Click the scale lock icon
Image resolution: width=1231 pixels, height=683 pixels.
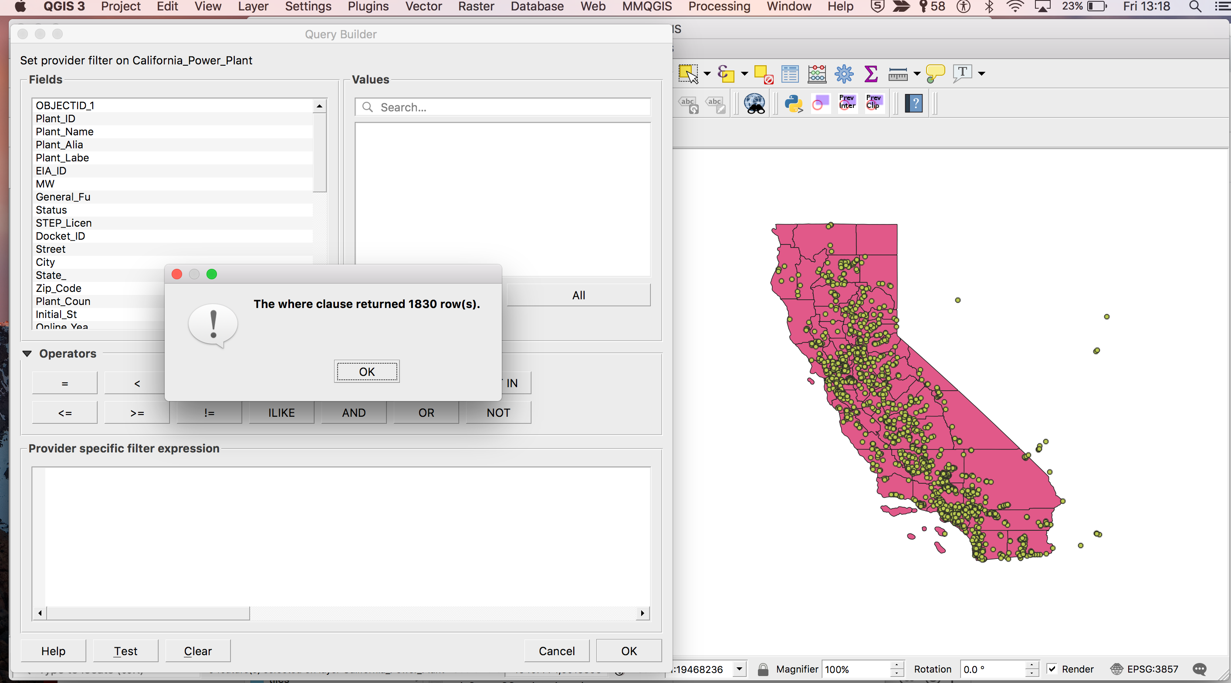click(763, 669)
